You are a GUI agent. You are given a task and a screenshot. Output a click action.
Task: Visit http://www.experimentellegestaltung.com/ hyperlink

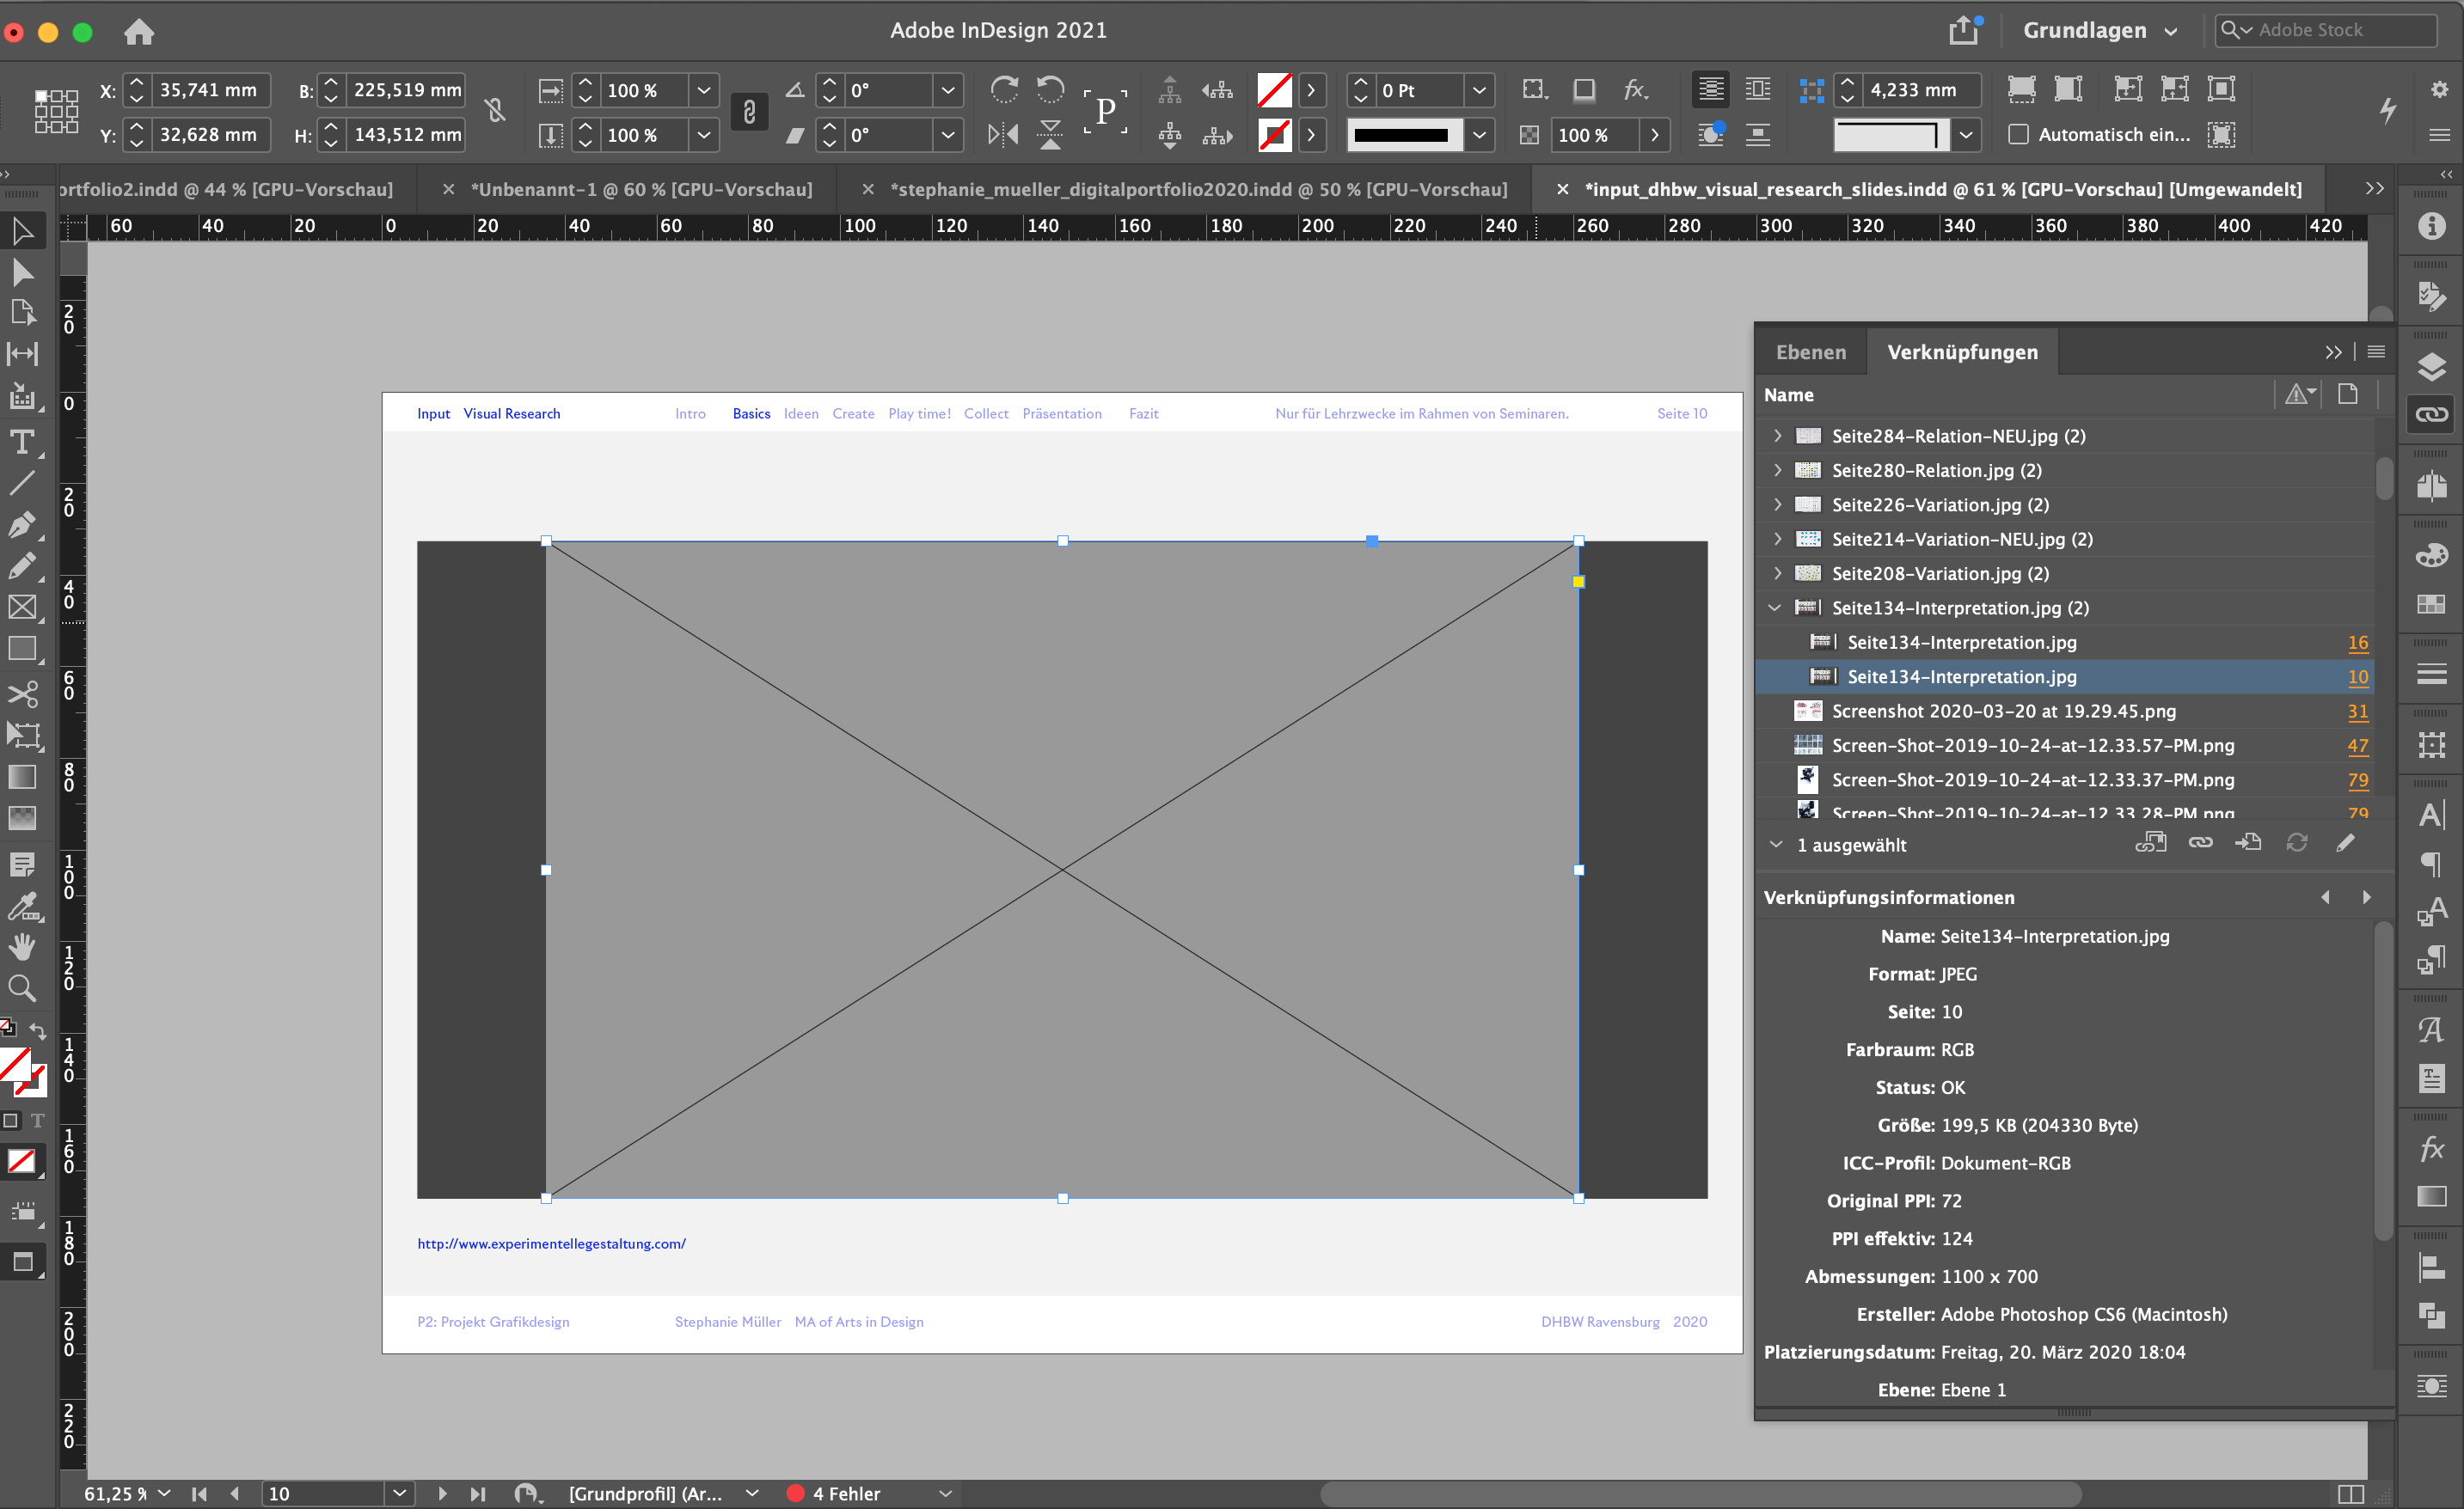tap(551, 1243)
